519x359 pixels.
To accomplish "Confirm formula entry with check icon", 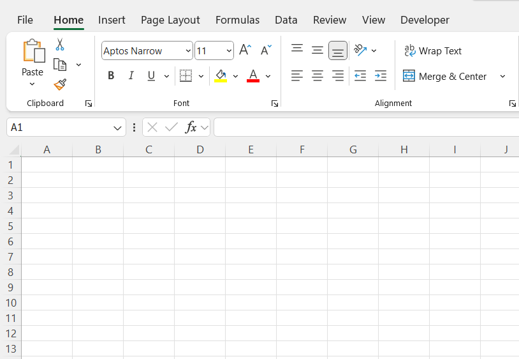I will click(x=172, y=127).
